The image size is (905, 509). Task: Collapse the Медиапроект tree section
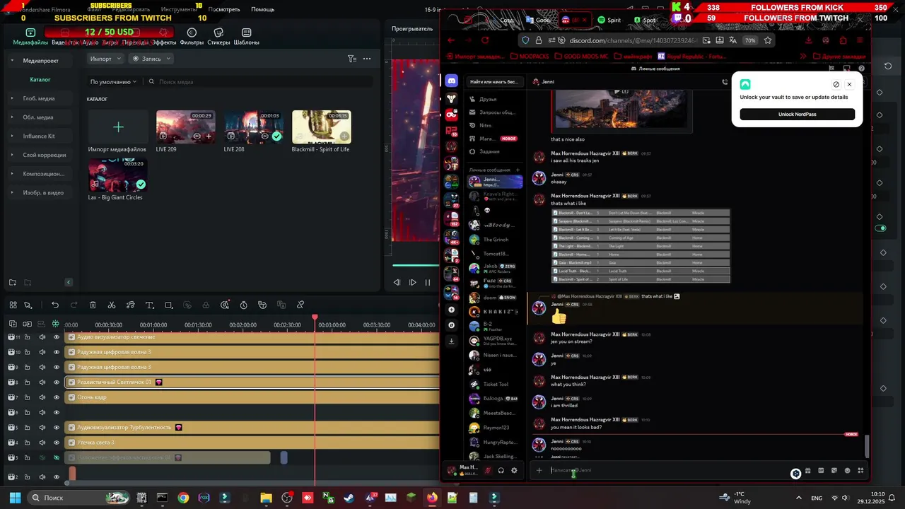pos(12,61)
